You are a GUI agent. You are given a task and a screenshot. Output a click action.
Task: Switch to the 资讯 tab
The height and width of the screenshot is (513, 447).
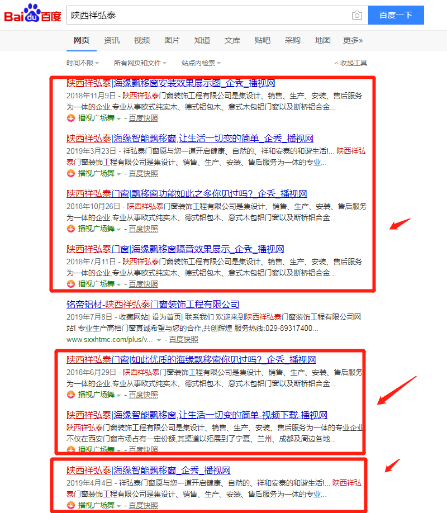pos(112,40)
